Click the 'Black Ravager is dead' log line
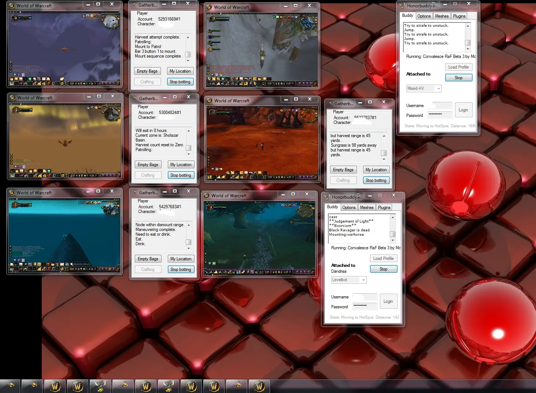The height and width of the screenshot is (393, 536). (349, 230)
